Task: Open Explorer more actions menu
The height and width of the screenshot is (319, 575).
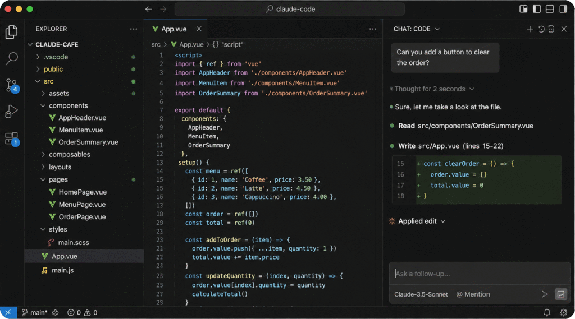Action: pyautogui.click(x=134, y=29)
